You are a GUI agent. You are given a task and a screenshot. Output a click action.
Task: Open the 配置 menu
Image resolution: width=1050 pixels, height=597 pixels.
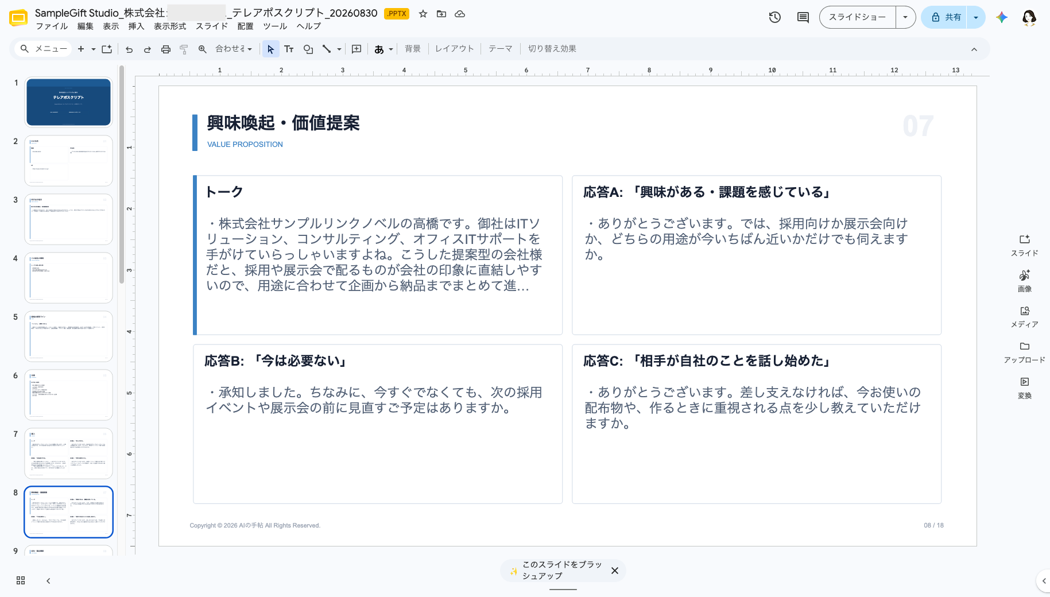(246, 26)
